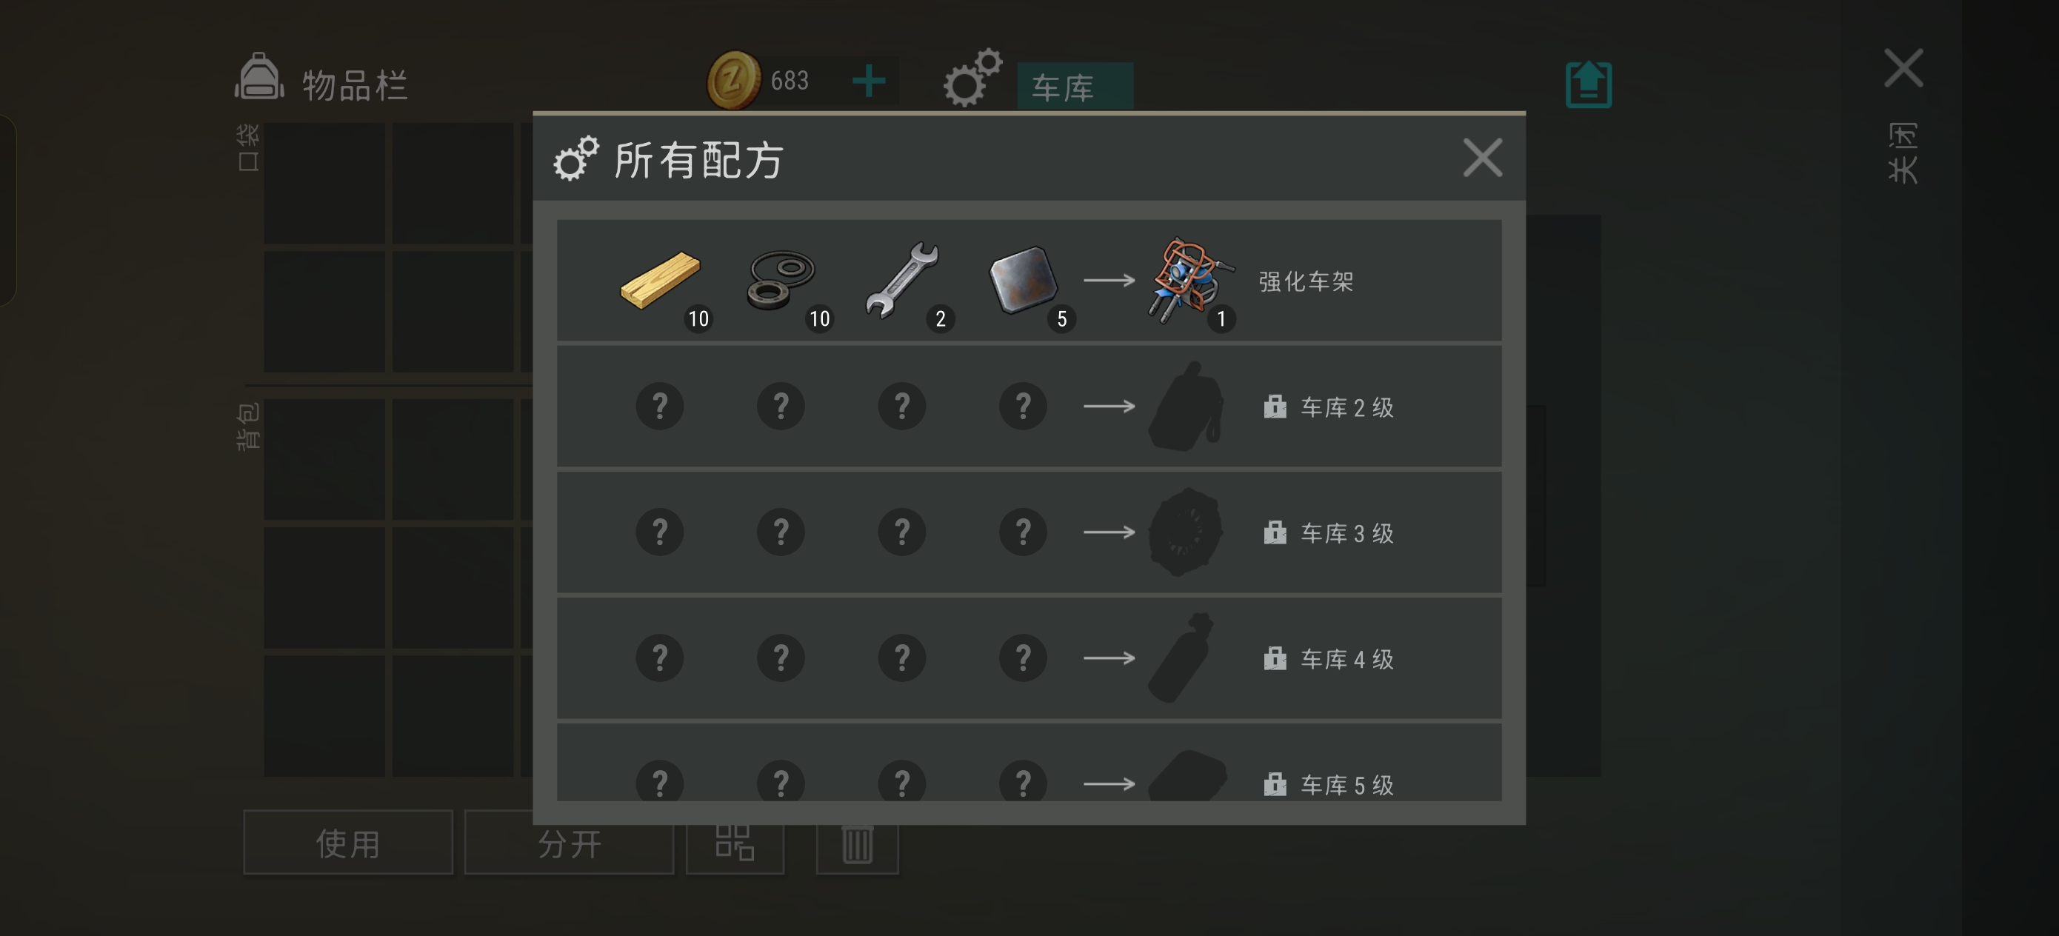Tap the lock icon for 车库 4 级

1275,658
